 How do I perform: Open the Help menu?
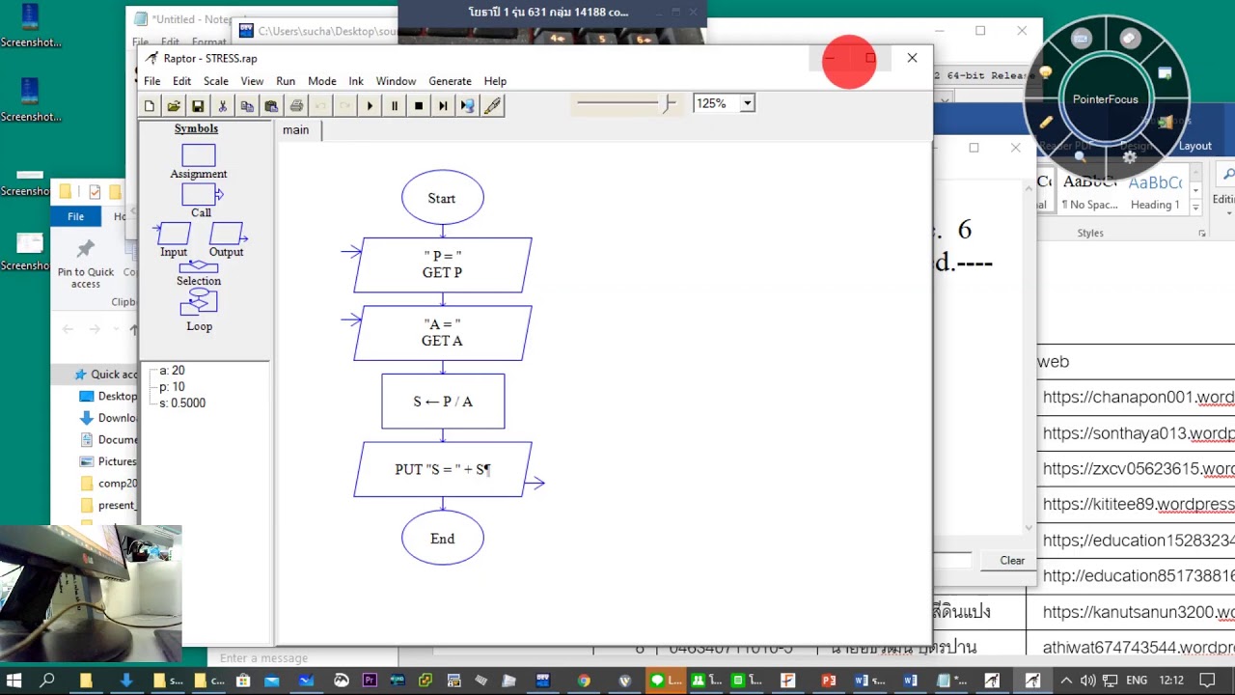[495, 81]
